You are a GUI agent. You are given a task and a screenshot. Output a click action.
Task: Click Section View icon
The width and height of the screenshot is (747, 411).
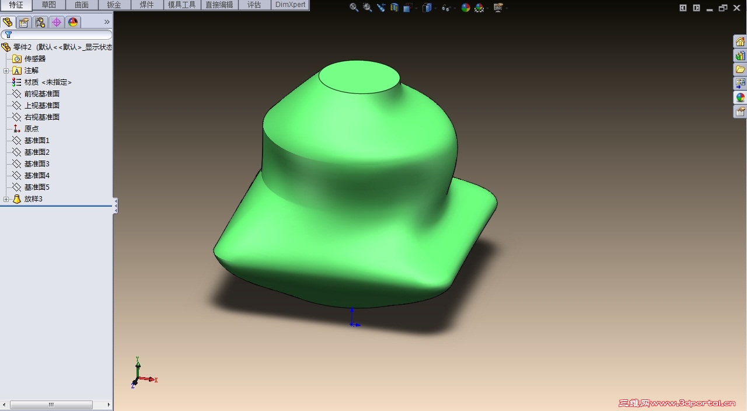coord(395,8)
